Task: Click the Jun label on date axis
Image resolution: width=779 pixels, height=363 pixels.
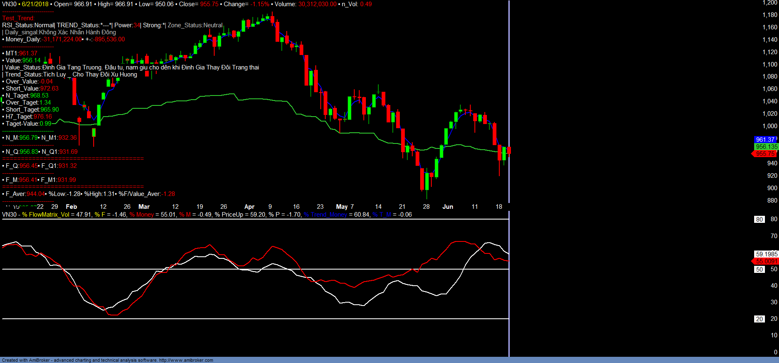Action: pyautogui.click(x=448, y=207)
